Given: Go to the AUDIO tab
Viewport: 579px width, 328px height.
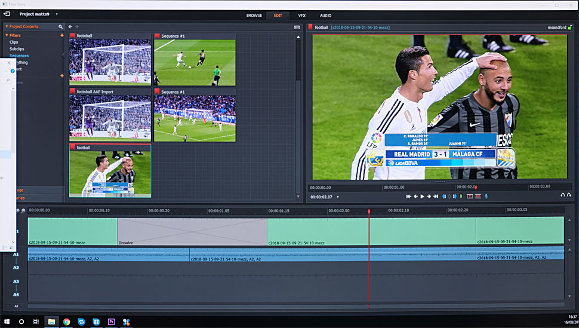Looking at the screenshot, I should [325, 16].
